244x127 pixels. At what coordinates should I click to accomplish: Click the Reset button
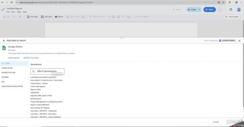coord(177,10)
